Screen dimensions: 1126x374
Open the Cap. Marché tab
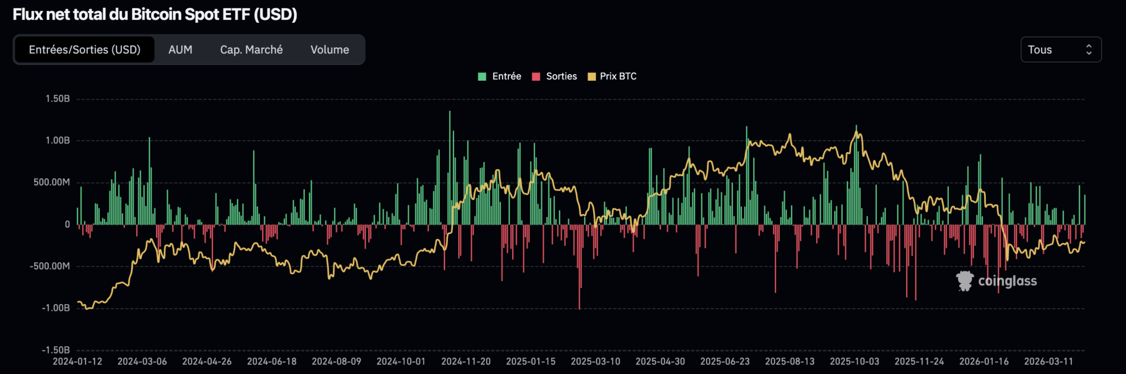point(251,50)
